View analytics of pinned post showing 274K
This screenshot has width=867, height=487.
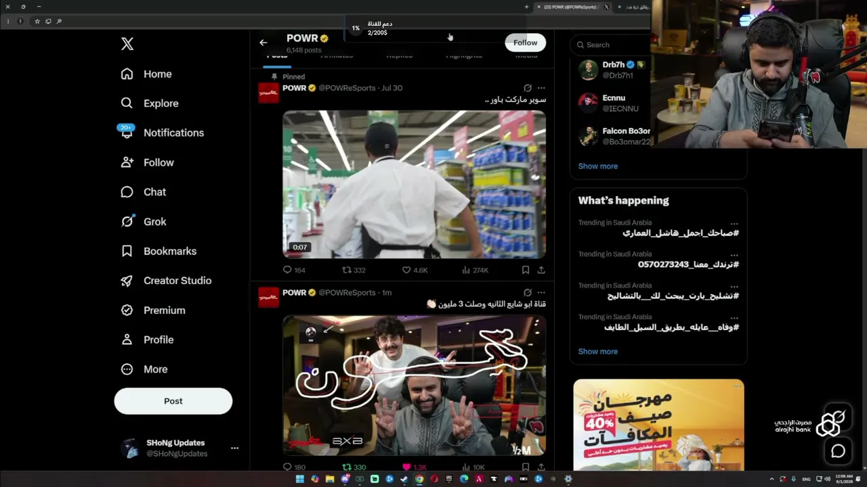pos(475,270)
